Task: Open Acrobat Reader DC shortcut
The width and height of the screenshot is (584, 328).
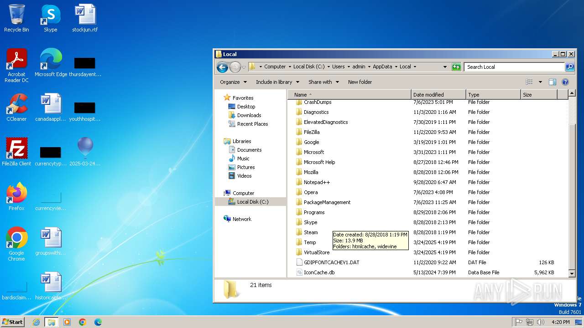Action: 16,66
